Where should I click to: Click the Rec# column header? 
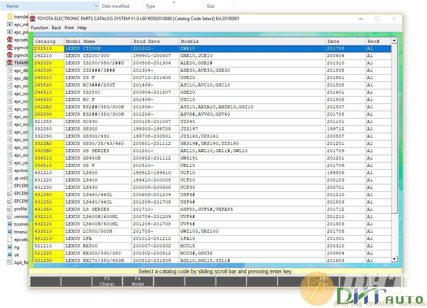click(378, 41)
